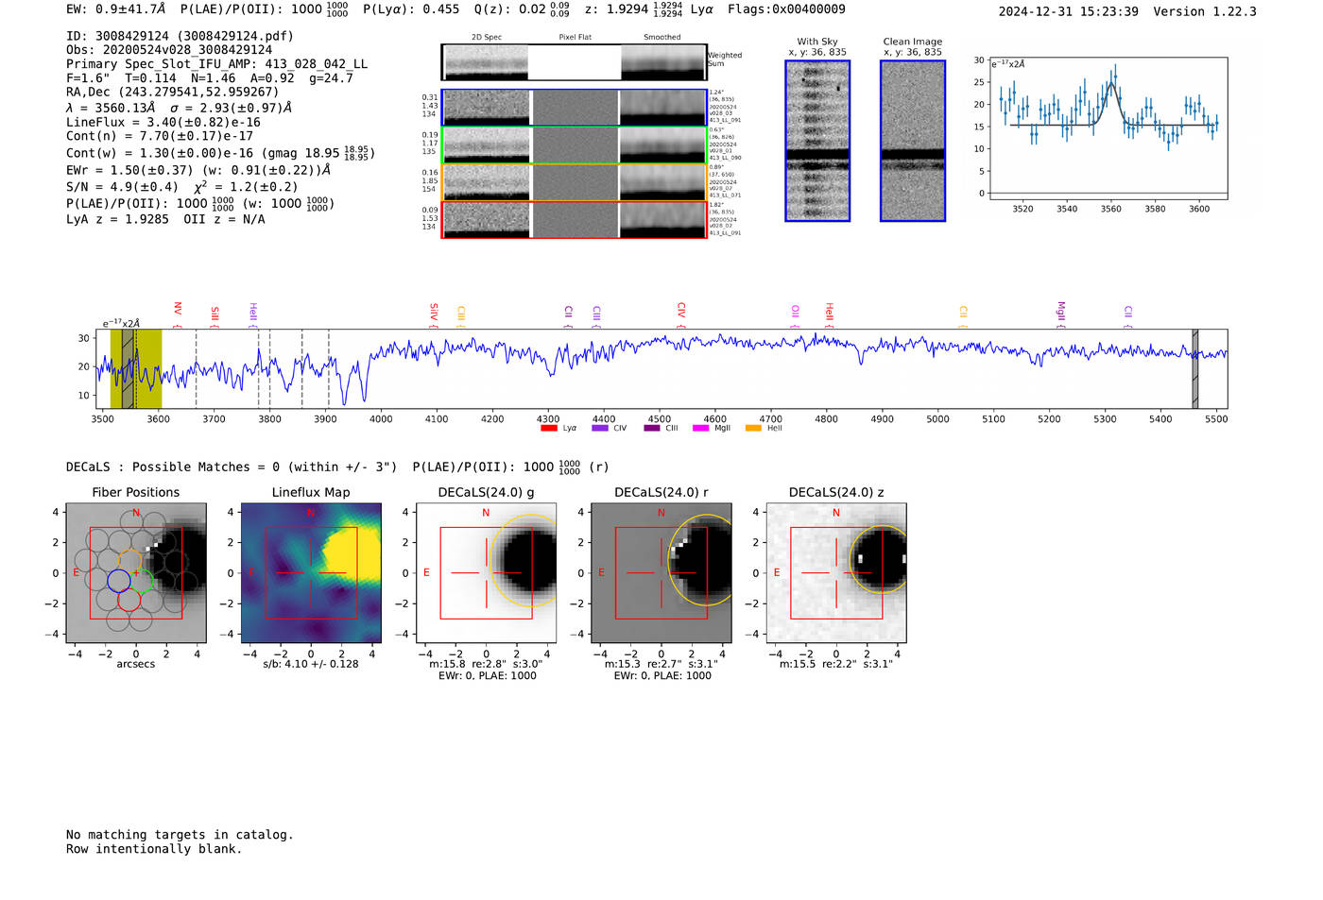This screenshot has height=900, width=1323.
Task: Click the NV line marker label
Action: pos(178,311)
